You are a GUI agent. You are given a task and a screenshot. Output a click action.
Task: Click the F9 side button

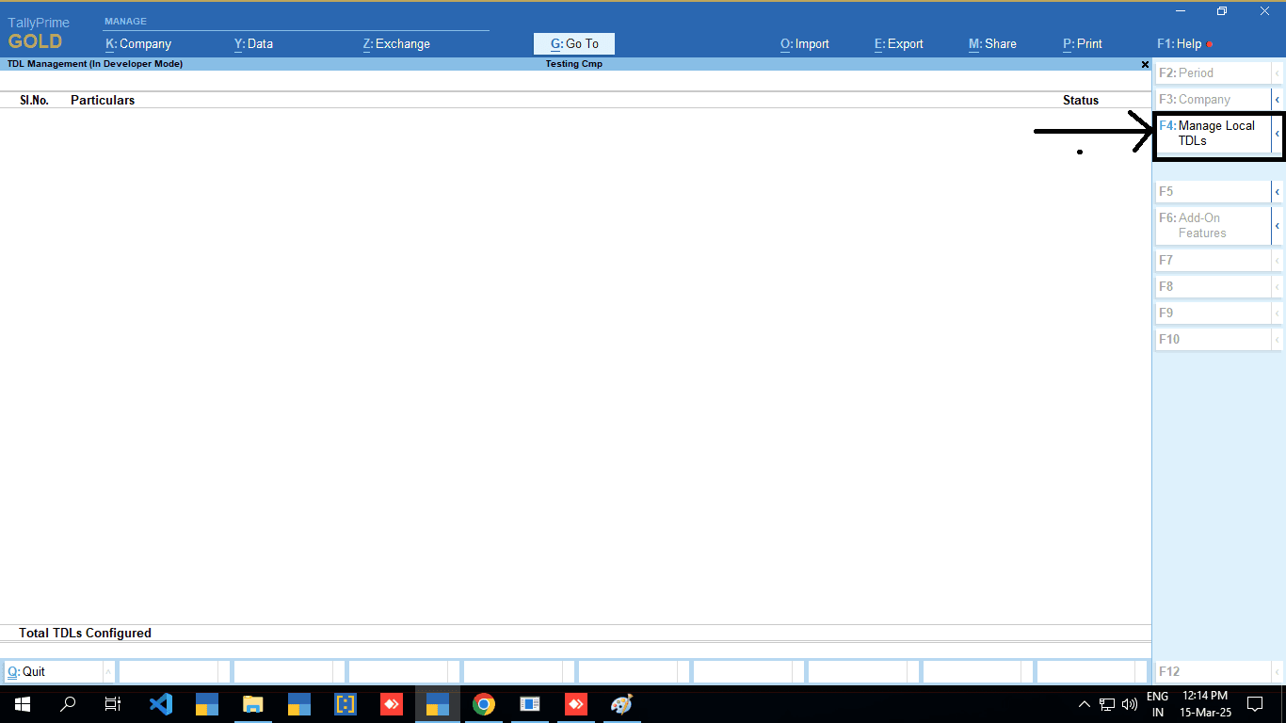click(x=1214, y=313)
